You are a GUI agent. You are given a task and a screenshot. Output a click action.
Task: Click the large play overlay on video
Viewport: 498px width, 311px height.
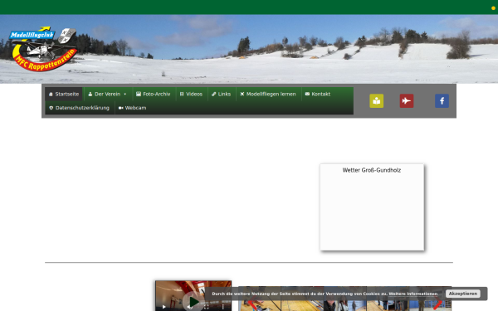coord(193,301)
